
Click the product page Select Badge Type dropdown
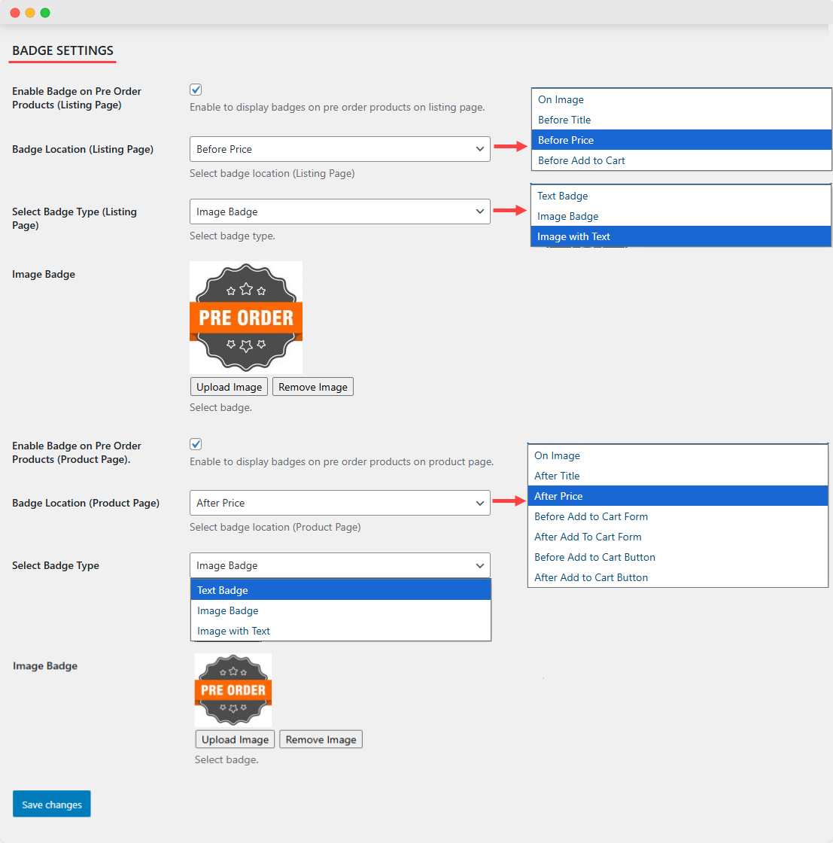(x=339, y=565)
